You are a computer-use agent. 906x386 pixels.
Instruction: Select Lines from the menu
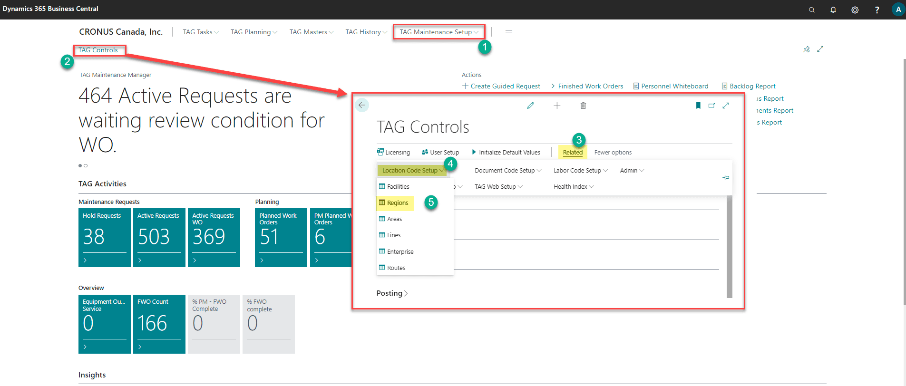tap(415, 235)
